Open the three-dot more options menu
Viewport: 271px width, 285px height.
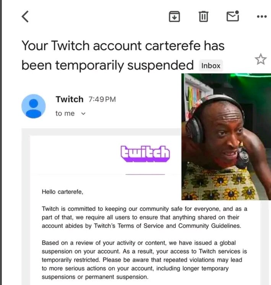click(x=262, y=16)
